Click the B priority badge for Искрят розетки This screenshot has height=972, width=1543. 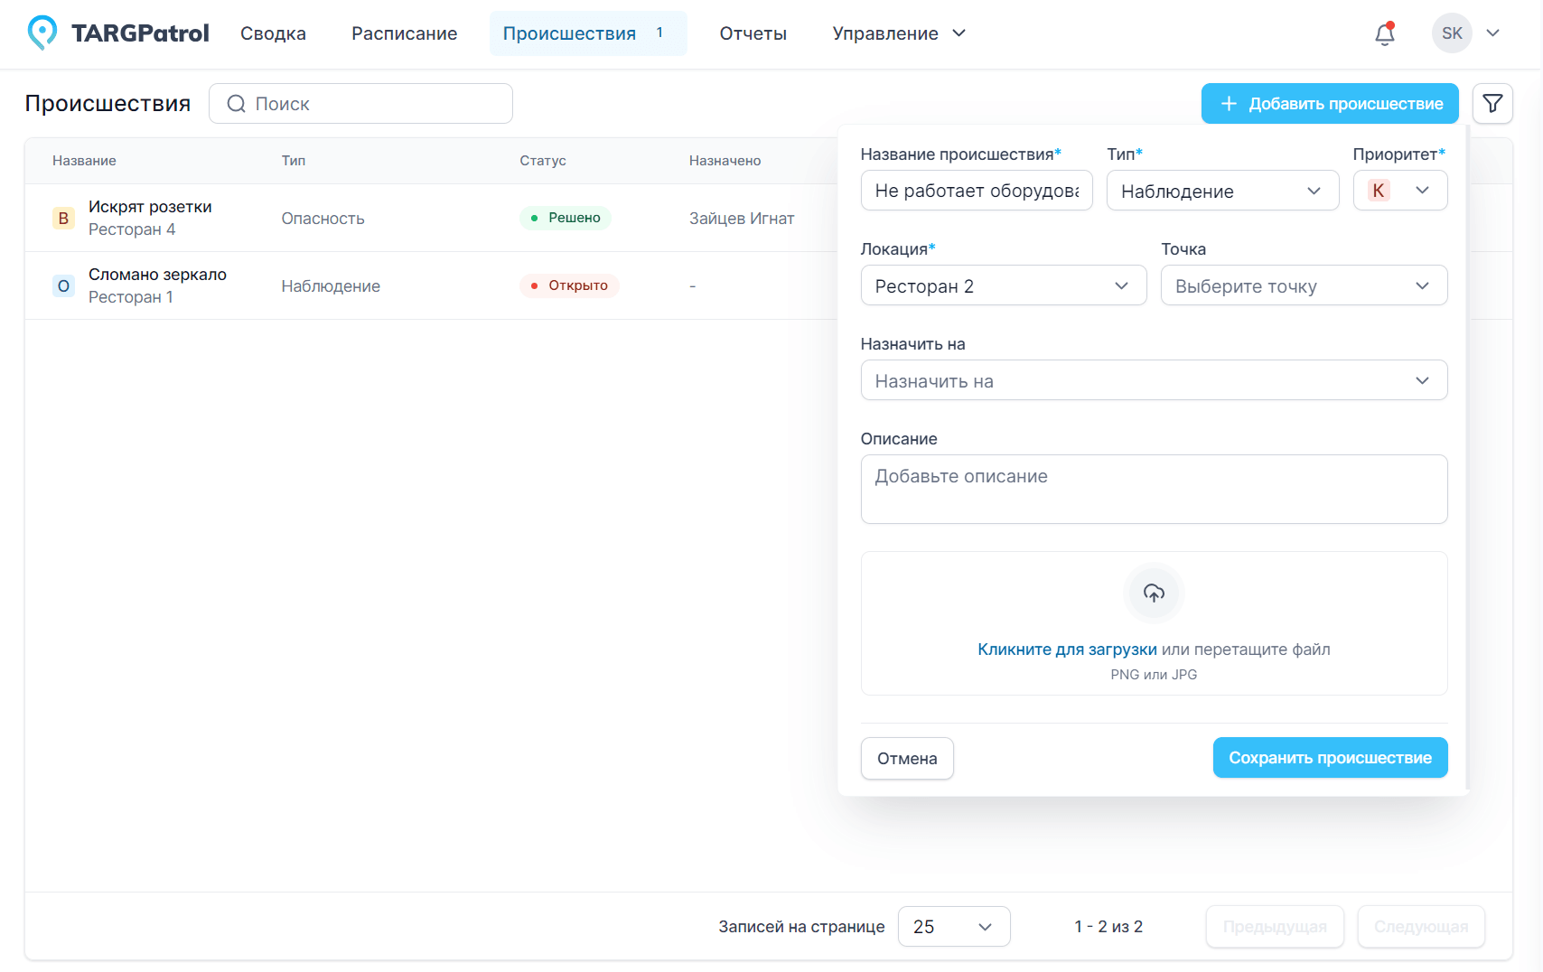point(63,219)
